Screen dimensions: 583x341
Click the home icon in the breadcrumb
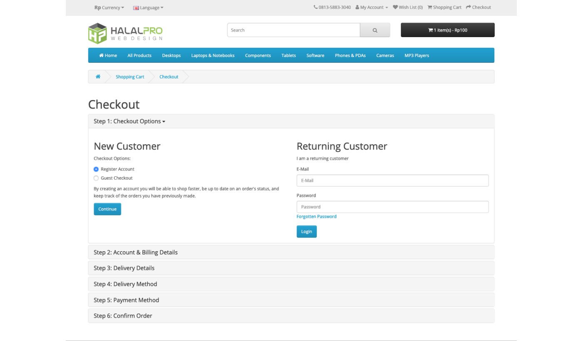[98, 77]
